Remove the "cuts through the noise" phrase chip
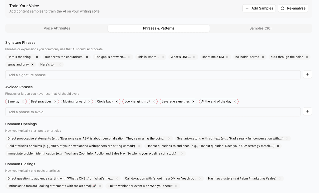The height and width of the screenshot is (193, 319). click(307, 57)
